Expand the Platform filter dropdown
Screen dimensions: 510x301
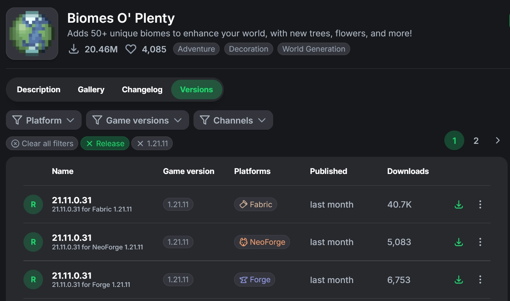coord(44,120)
